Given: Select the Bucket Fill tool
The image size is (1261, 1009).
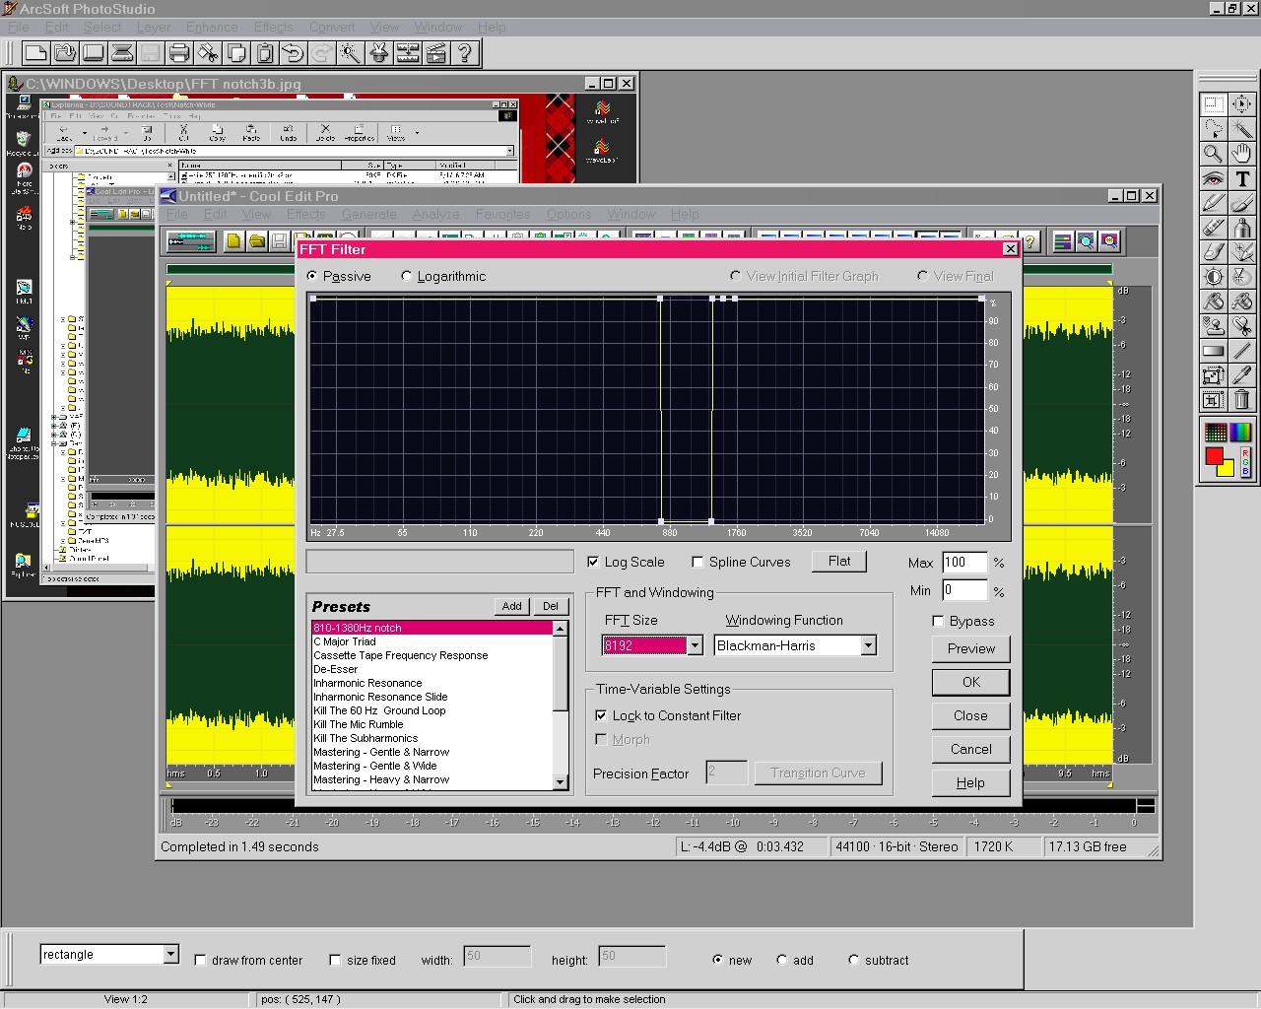Looking at the screenshot, I should coord(1213,302).
